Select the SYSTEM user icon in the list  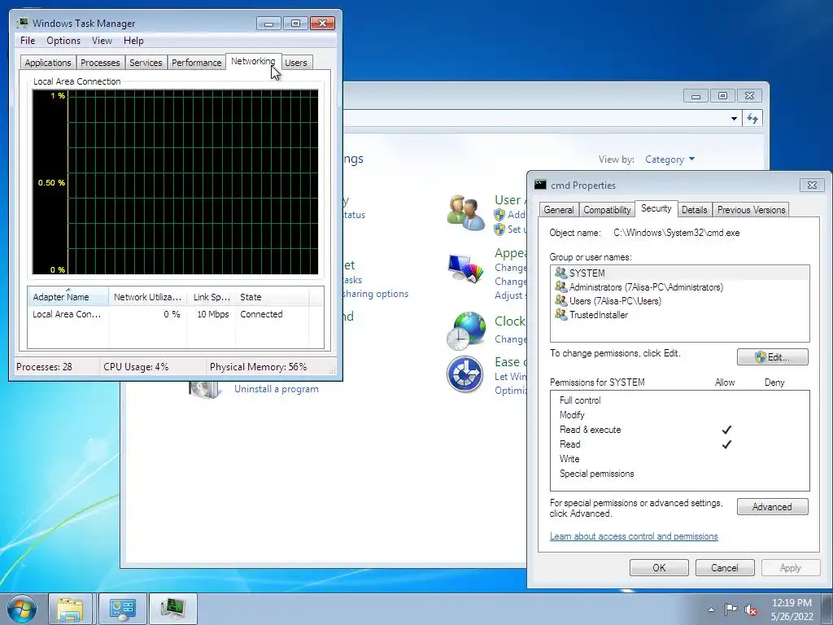click(561, 273)
